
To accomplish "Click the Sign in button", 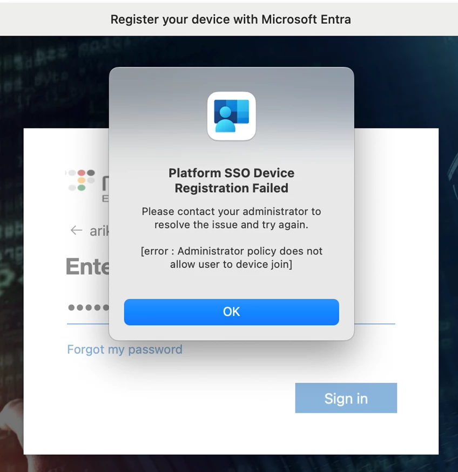I will click(346, 398).
